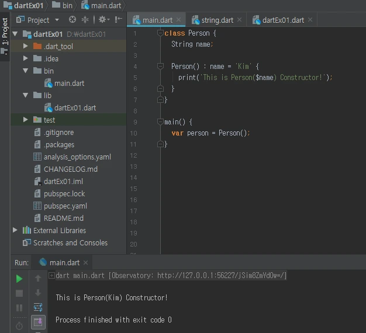
Task: Select the .gitignore file
Action: point(54,133)
